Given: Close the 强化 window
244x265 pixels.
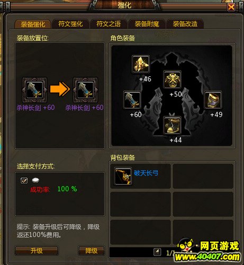Looking at the screenshot, I should pyautogui.click(x=231, y=7).
